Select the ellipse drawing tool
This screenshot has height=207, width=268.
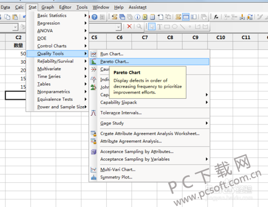pyautogui.click(x=175, y=27)
